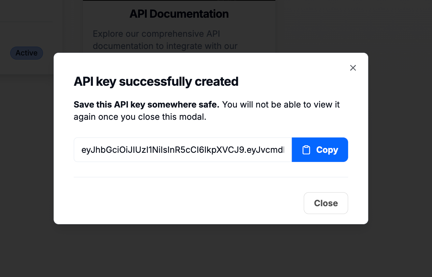Click the divider line below the key field
The height and width of the screenshot is (277, 432).
coord(211,177)
